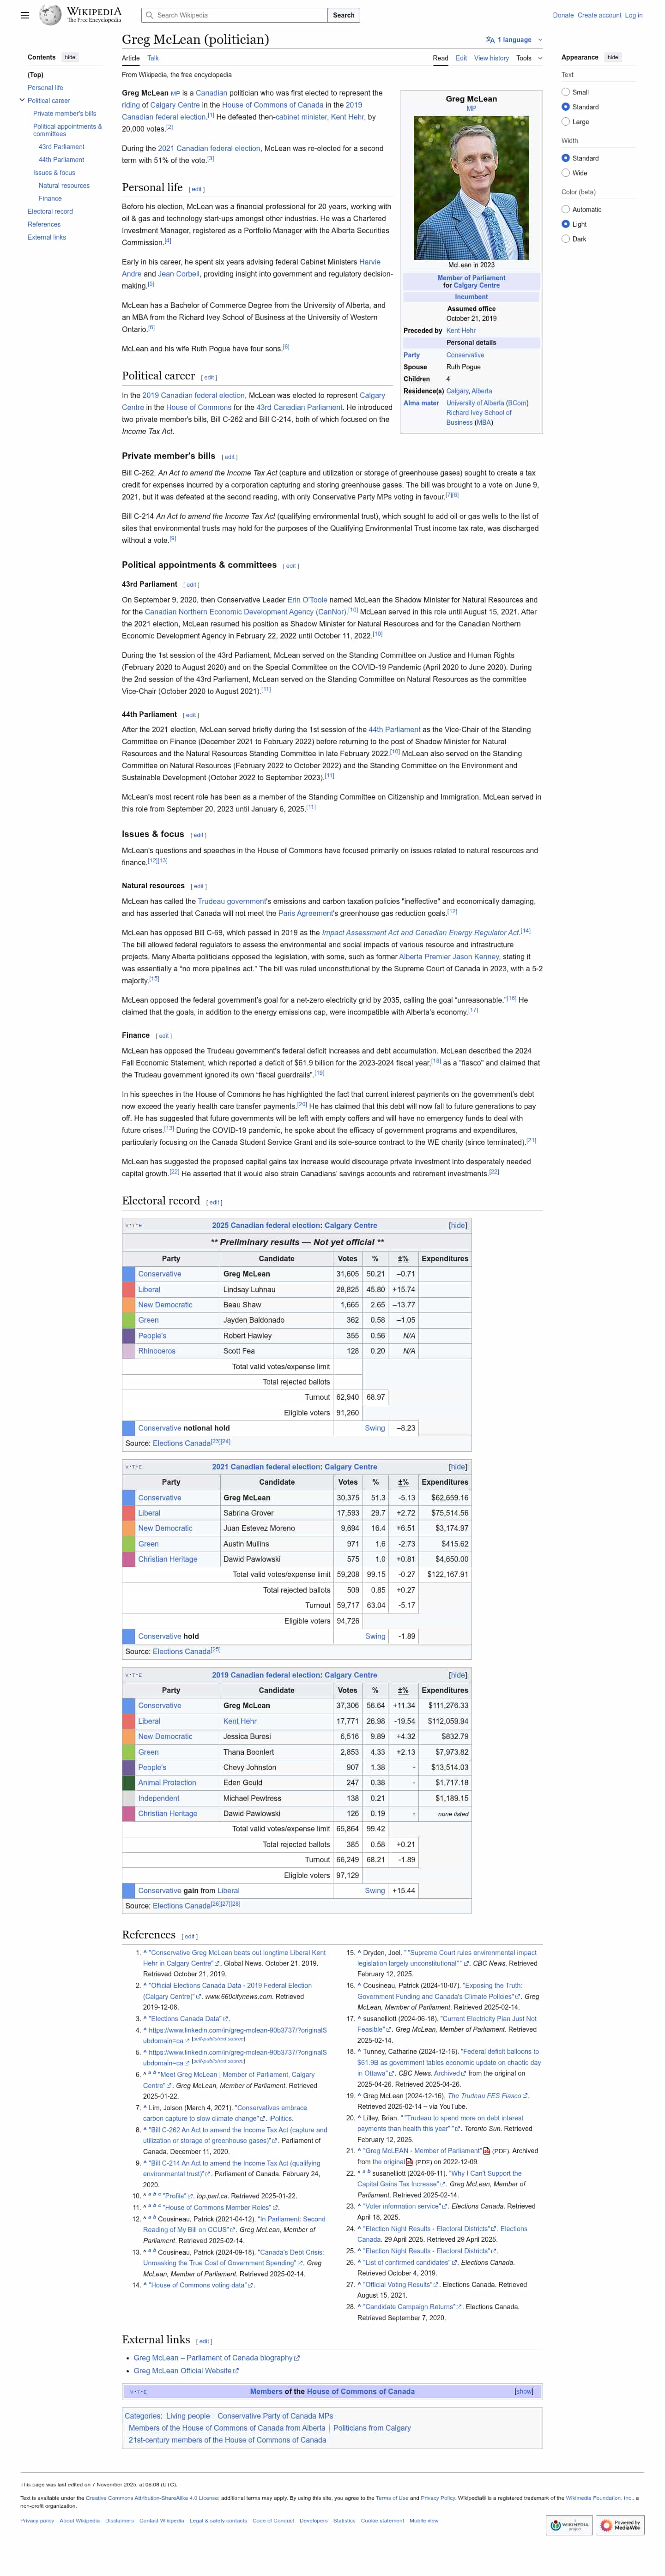Click the Log in link
The width and height of the screenshot is (665, 2576).
coord(634,15)
